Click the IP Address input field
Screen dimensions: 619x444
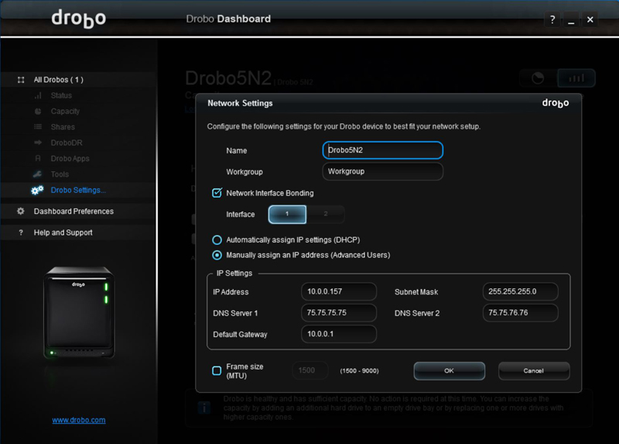click(339, 291)
